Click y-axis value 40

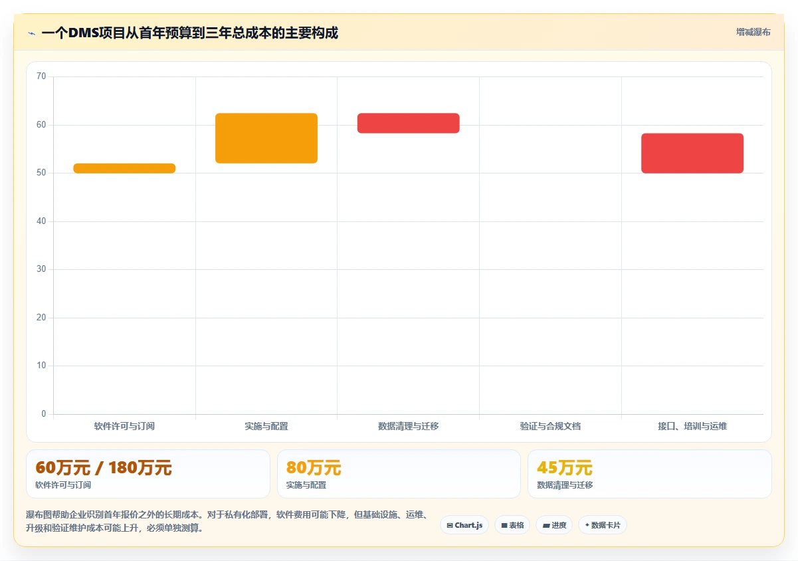41,221
